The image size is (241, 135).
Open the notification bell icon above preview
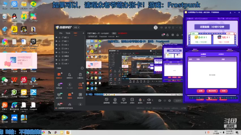pyautogui.click(x=177, y=35)
